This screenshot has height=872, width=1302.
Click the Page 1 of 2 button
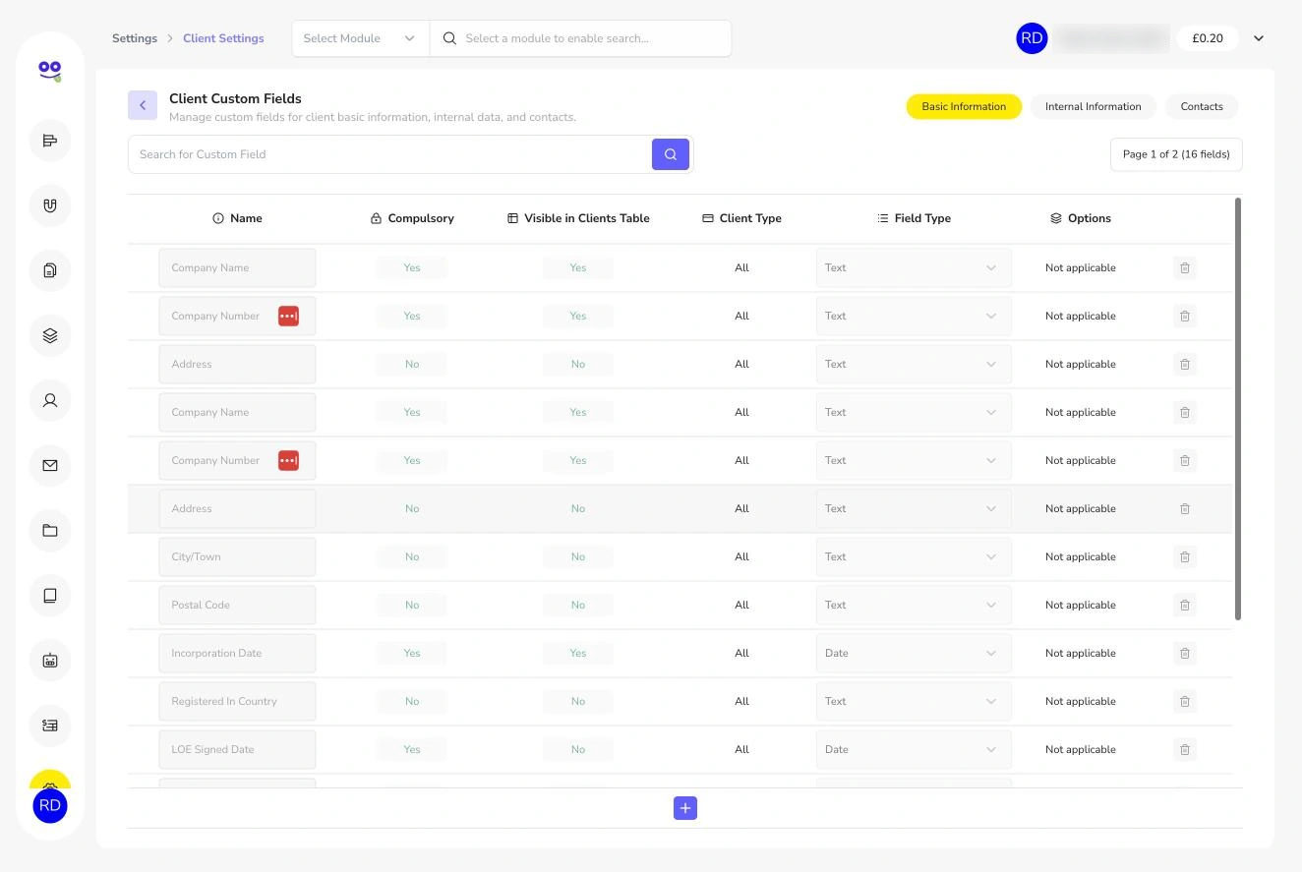[x=1176, y=154]
